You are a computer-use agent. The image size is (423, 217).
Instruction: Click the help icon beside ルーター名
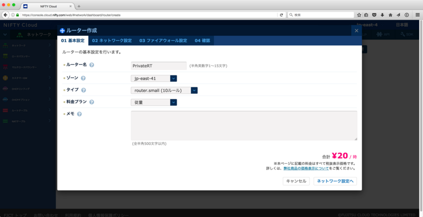91,65
